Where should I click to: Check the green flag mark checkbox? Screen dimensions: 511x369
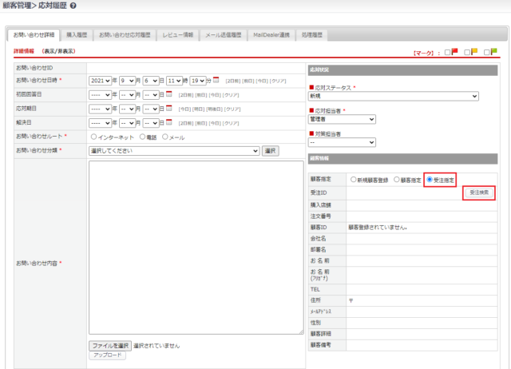tap(487, 52)
